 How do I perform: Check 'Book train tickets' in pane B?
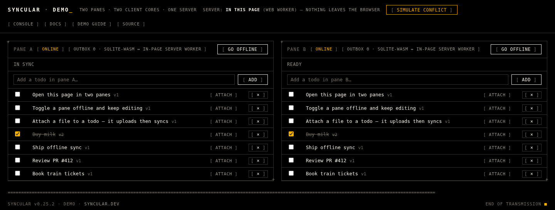[x=291, y=173]
